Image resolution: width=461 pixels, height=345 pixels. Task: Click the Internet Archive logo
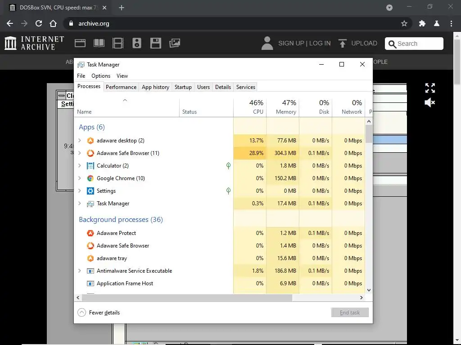pos(34,43)
